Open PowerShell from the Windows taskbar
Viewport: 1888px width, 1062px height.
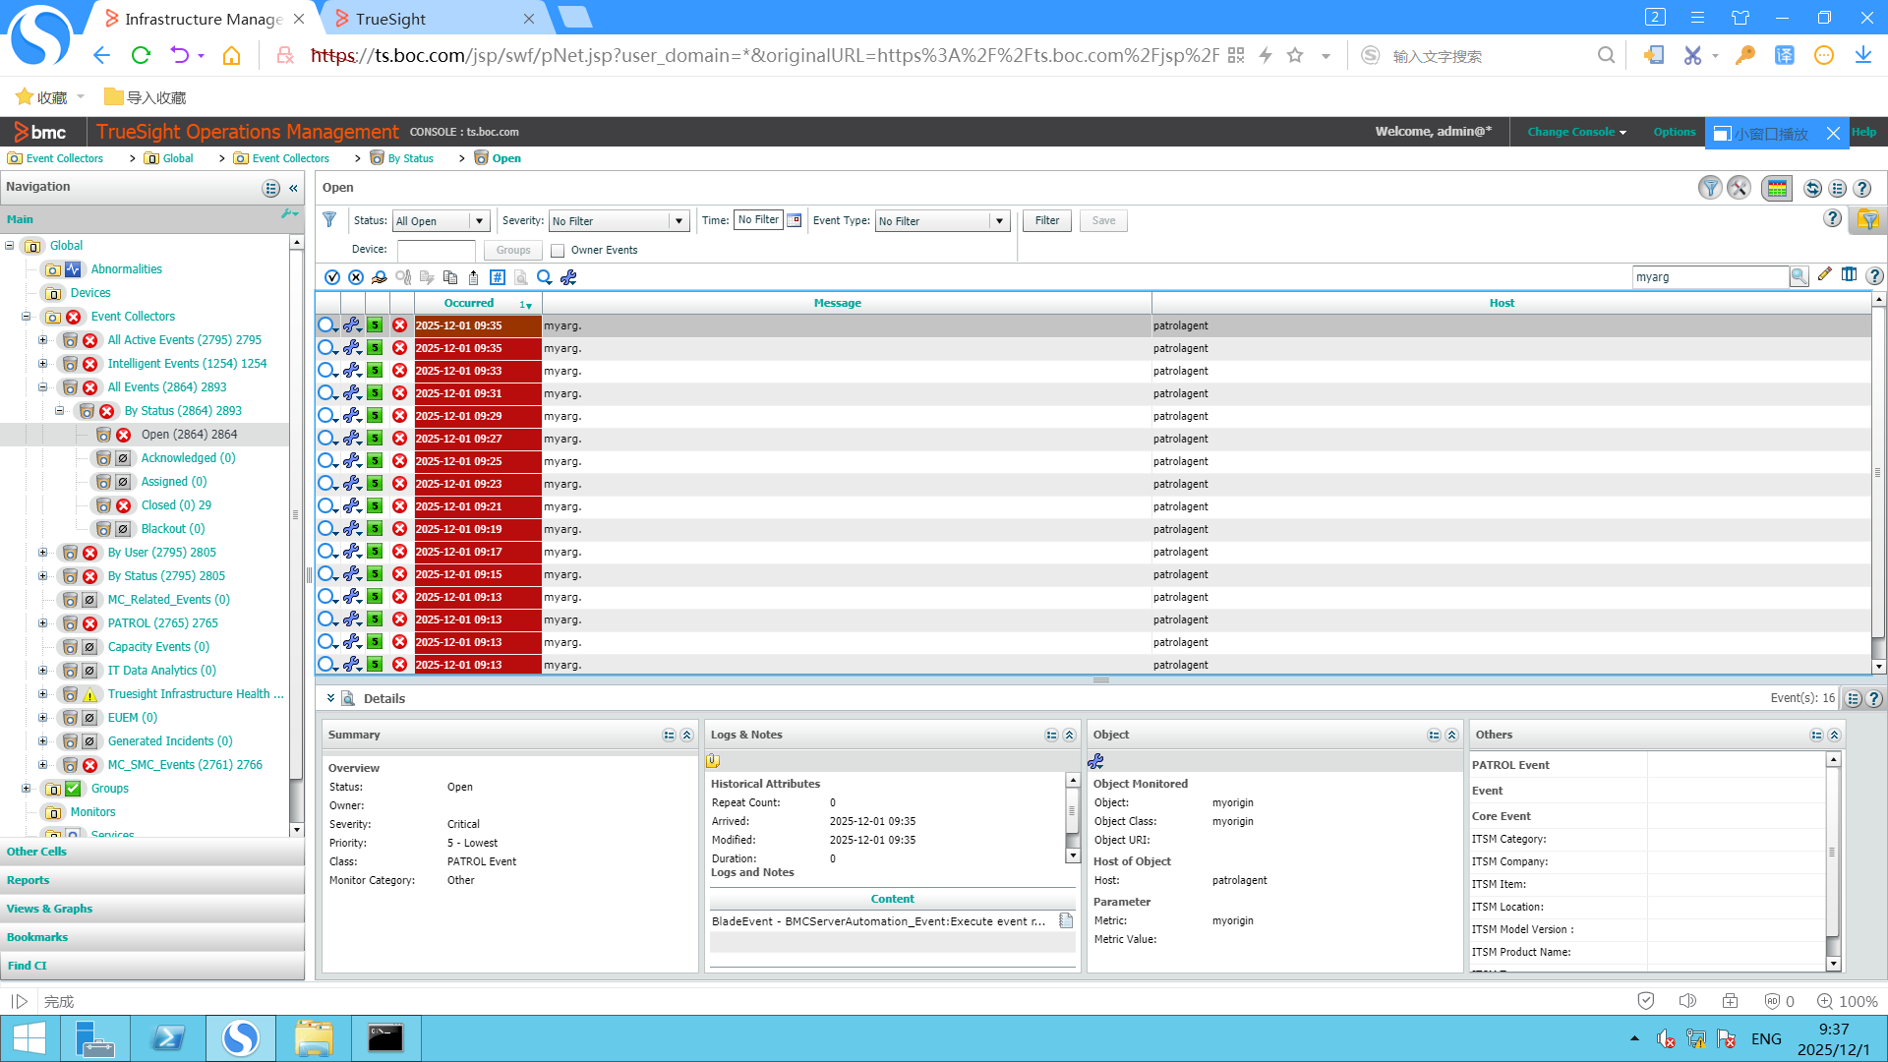(x=168, y=1038)
